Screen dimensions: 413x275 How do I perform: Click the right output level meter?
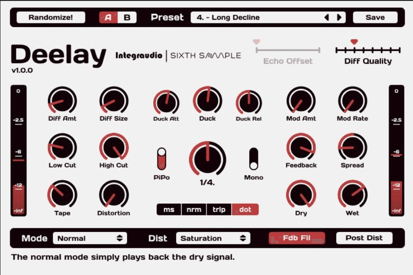[396, 150]
